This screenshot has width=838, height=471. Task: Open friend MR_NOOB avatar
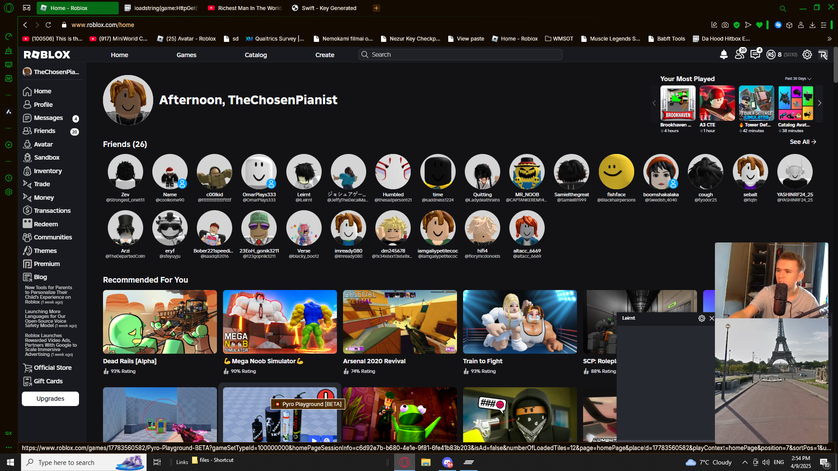[x=527, y=171]
